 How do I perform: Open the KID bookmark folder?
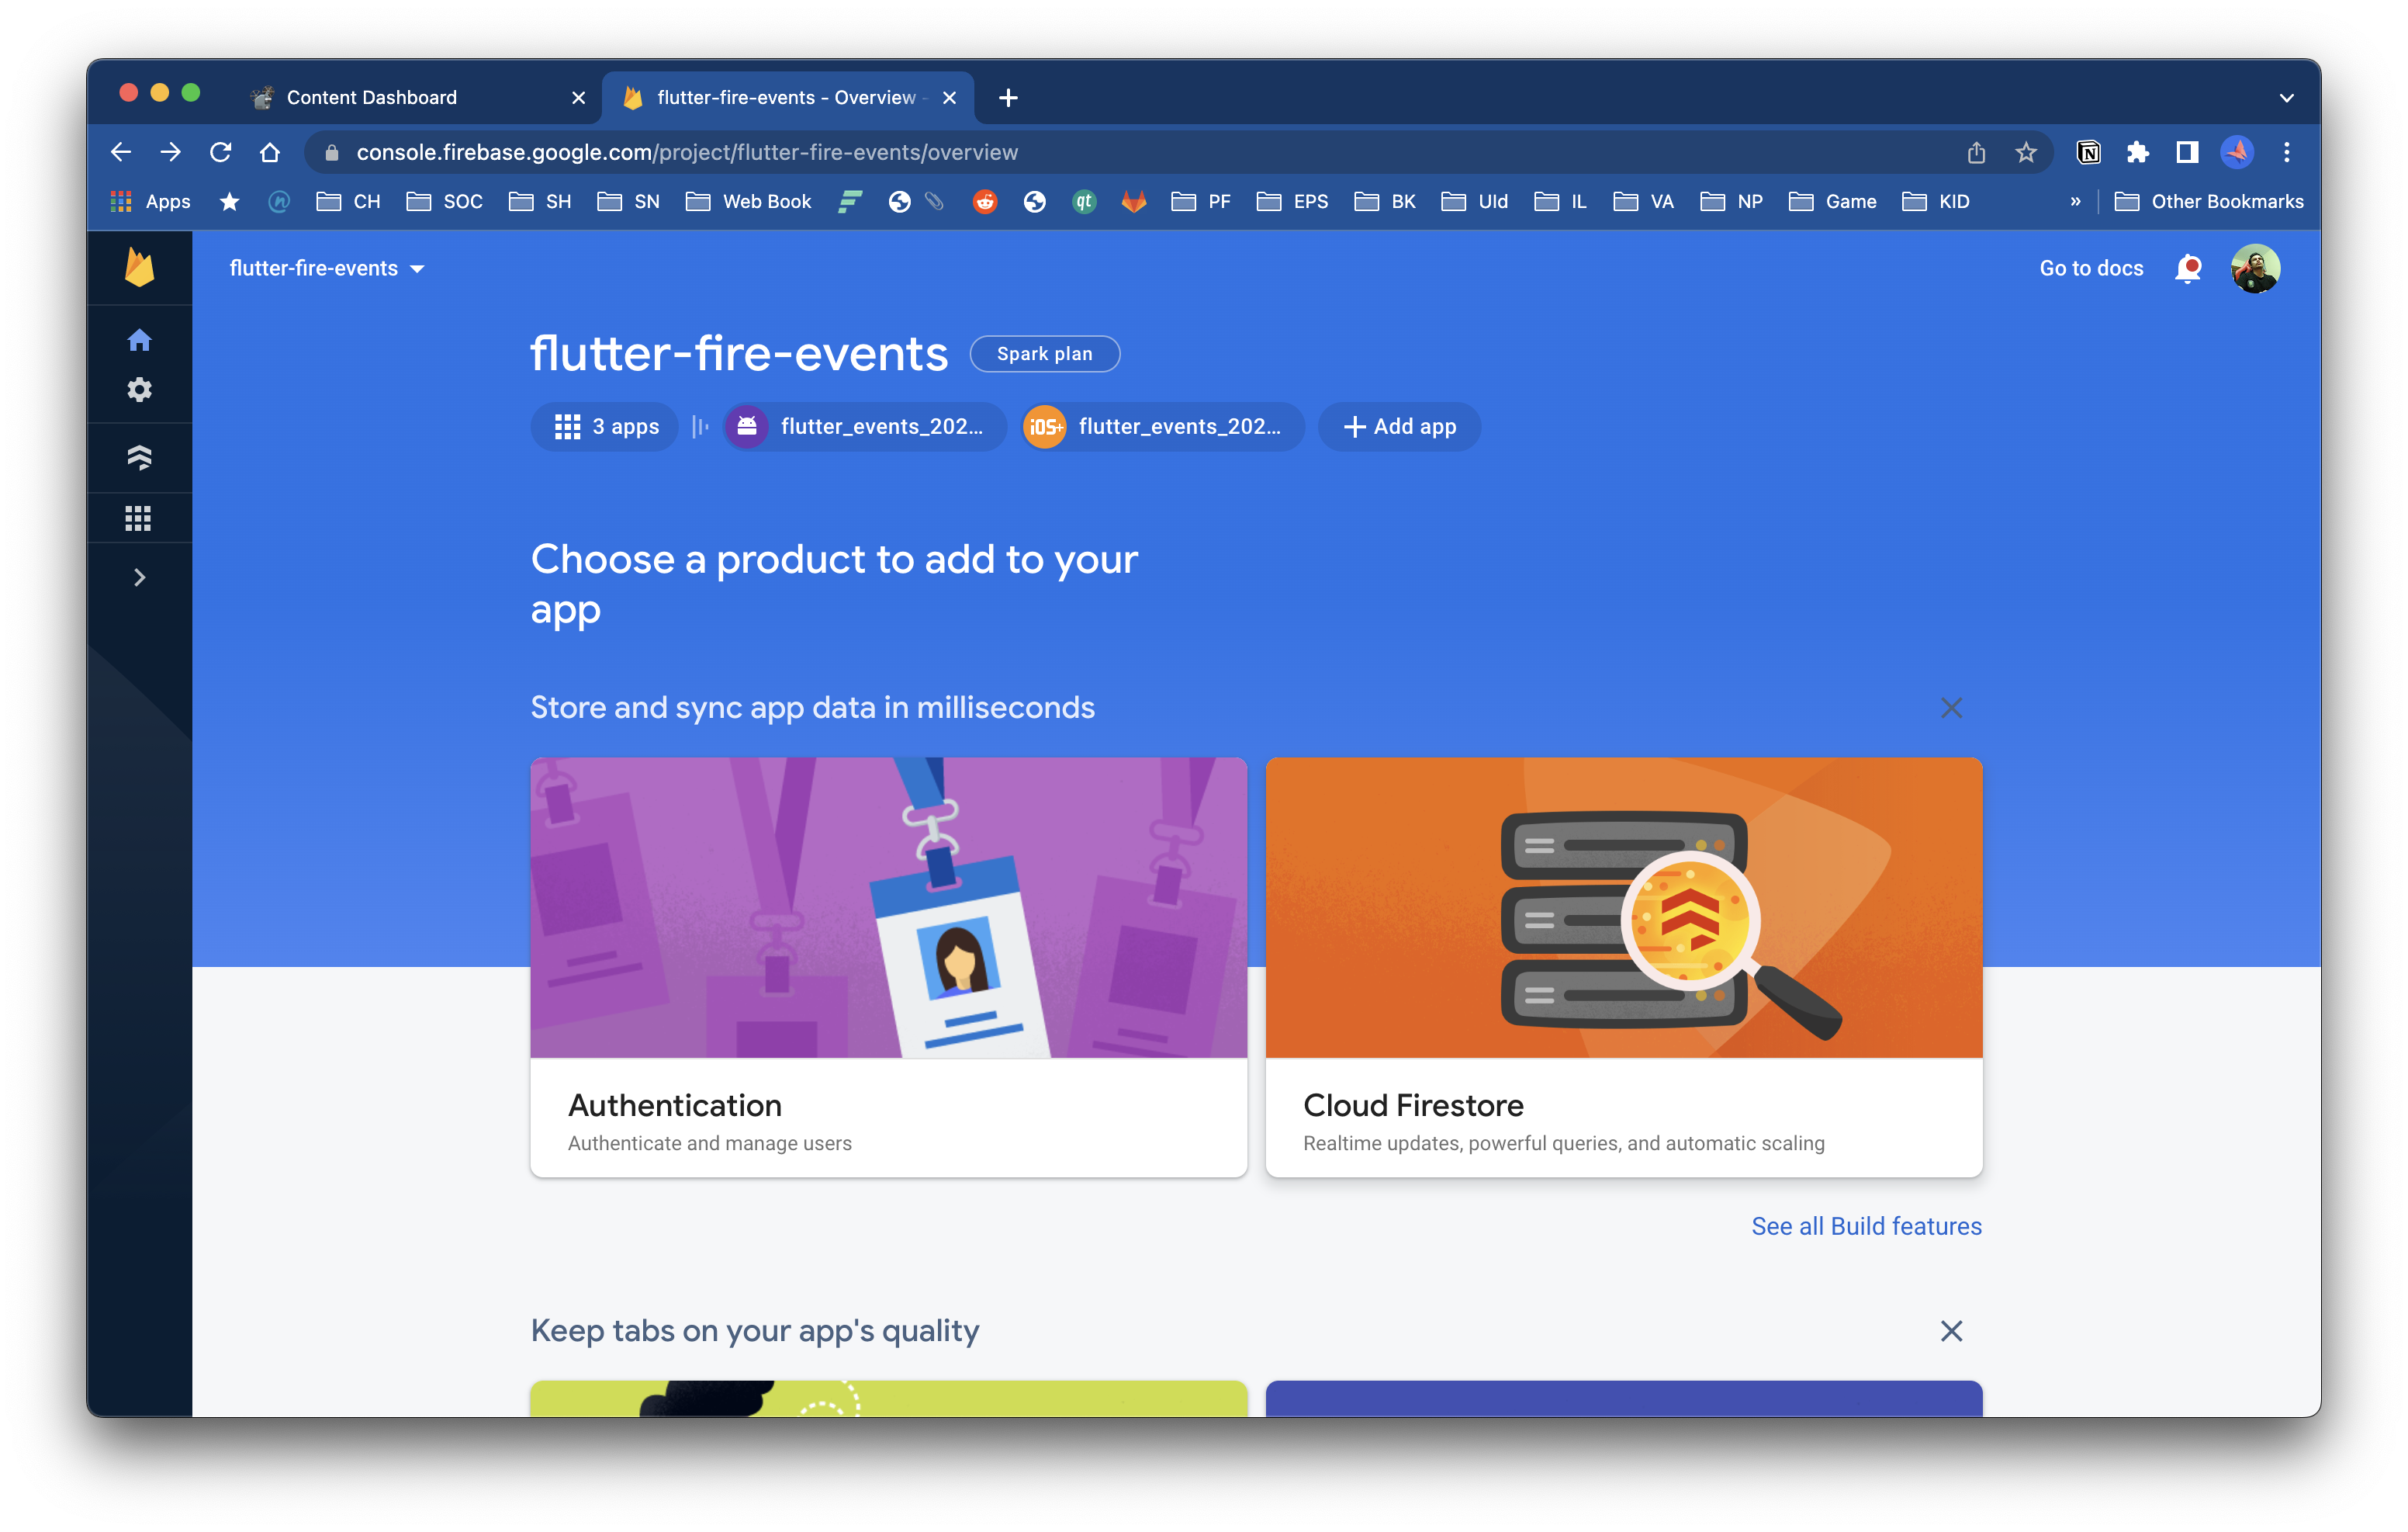coord(1935,201)
